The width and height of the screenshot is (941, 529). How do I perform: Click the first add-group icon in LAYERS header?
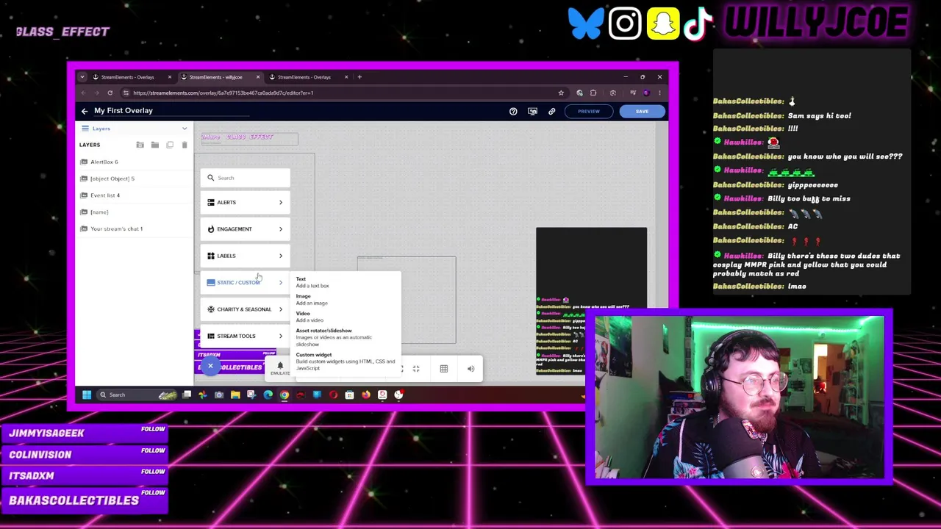pyautogui.click(x=140, y=145)
